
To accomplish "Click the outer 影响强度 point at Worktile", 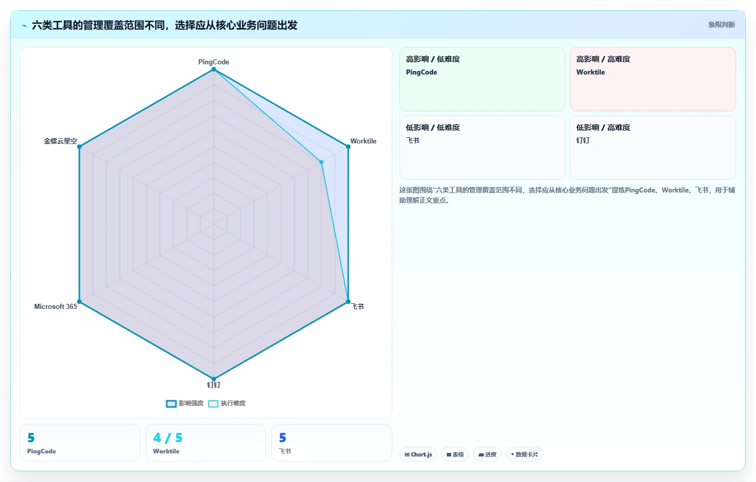I will 348,147.
